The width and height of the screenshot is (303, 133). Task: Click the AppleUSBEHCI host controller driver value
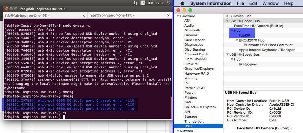pos(281,104)
